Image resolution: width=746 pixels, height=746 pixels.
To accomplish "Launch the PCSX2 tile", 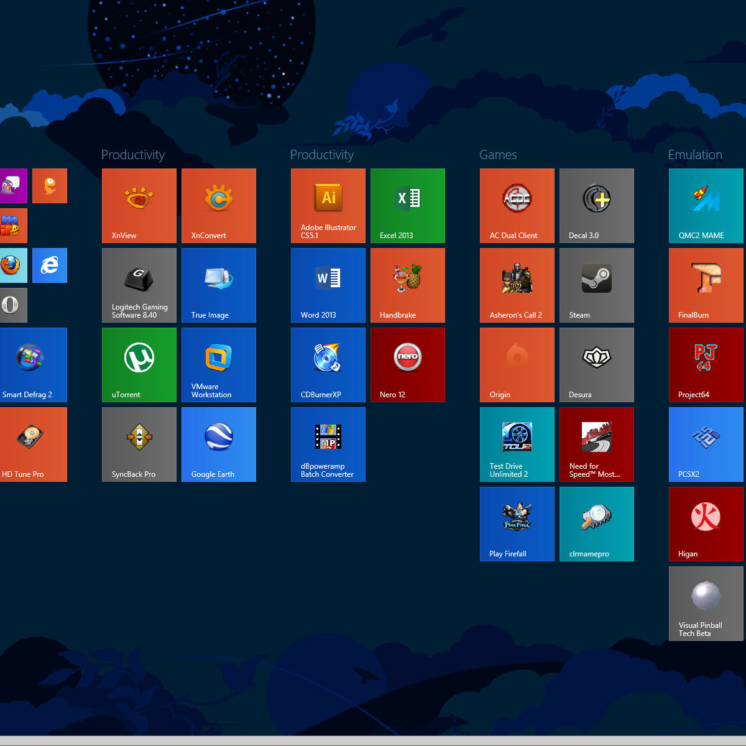I will 706,444.
